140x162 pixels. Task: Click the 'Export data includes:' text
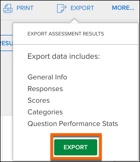click(64, 56)
